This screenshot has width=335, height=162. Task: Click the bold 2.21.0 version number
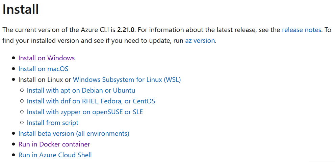[126, 30]
